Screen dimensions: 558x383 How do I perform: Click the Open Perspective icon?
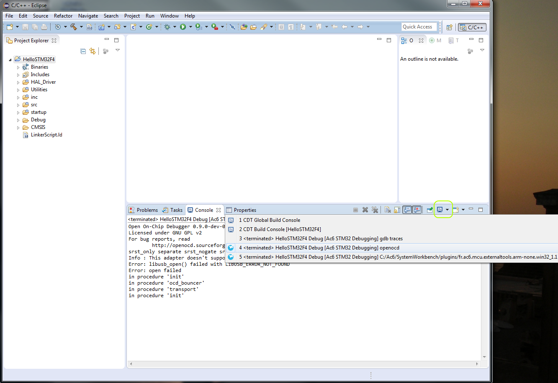[x=449, y=27]
